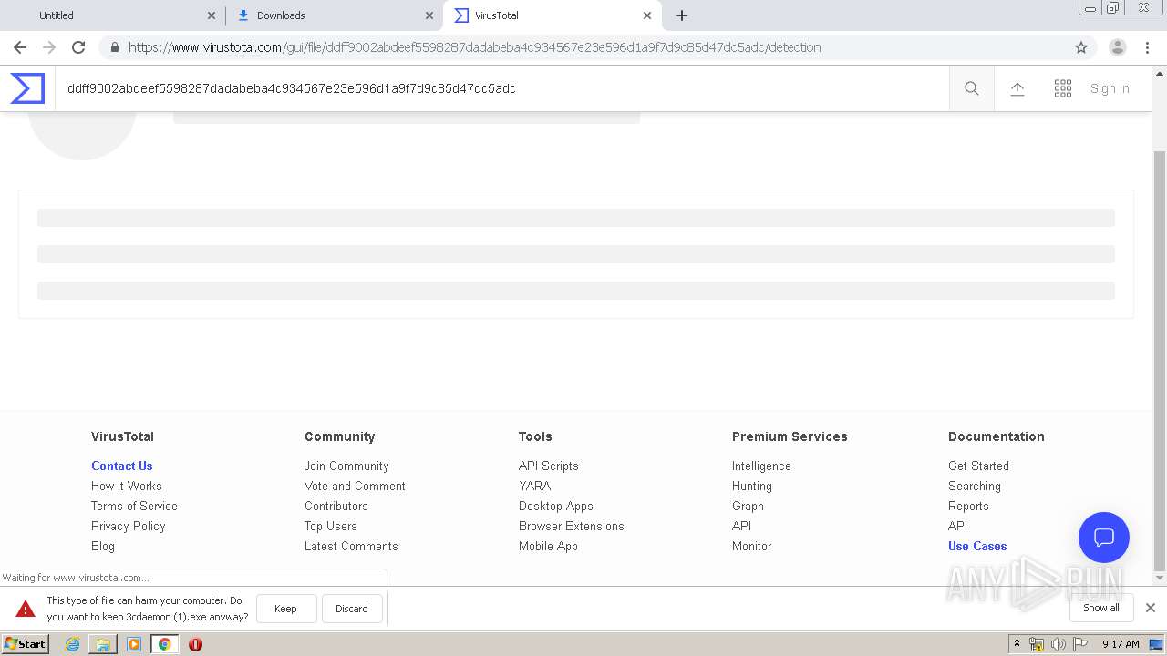Open the Use Cases link
This screenshot has width=1167, height=656.
coord(977,546)
